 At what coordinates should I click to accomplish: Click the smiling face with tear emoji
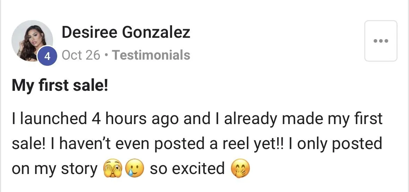click(135, 169)
